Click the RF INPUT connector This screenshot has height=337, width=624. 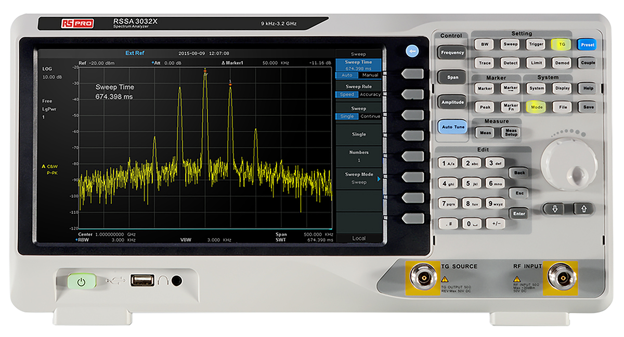point(561,278)
